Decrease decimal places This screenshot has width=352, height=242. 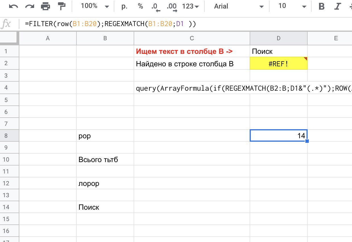point(156,7)
